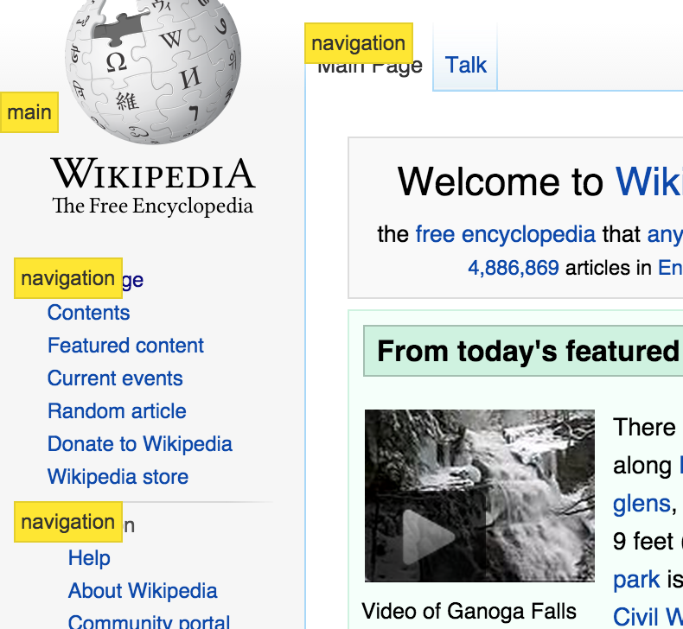
Task: Click the Wikipedia wordmark text logo
Action: tap(153, 174)
